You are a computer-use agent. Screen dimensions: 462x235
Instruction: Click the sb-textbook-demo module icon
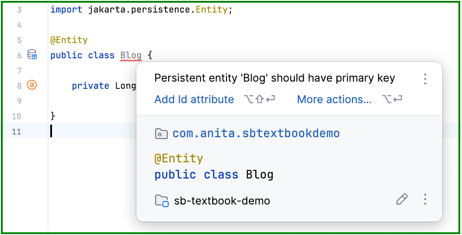tap(161, 201)
